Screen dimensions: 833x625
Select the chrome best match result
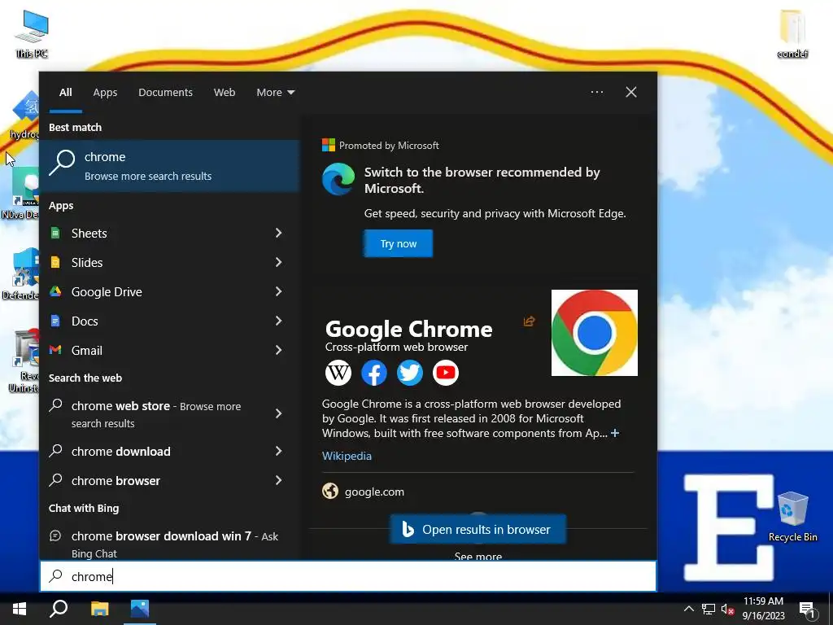point(169,166)
